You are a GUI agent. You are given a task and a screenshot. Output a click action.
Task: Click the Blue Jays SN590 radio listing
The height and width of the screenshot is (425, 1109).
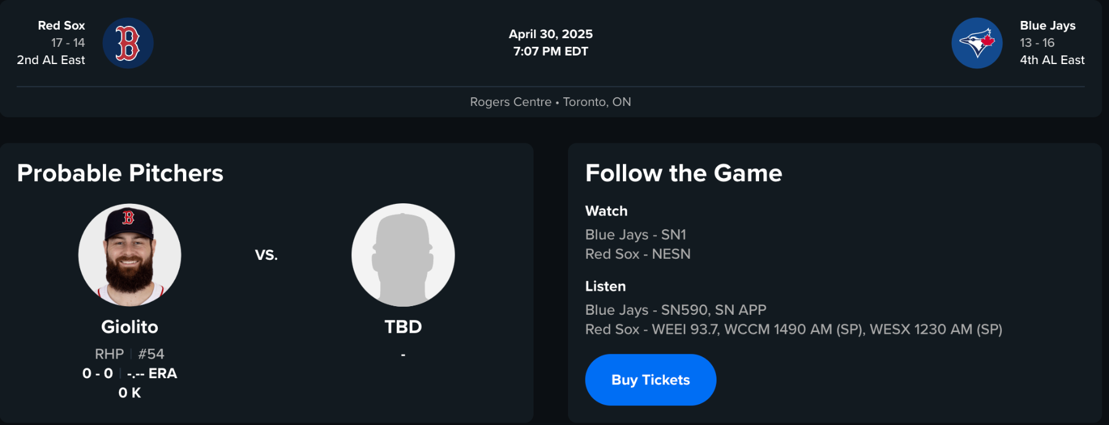(675, 310)
